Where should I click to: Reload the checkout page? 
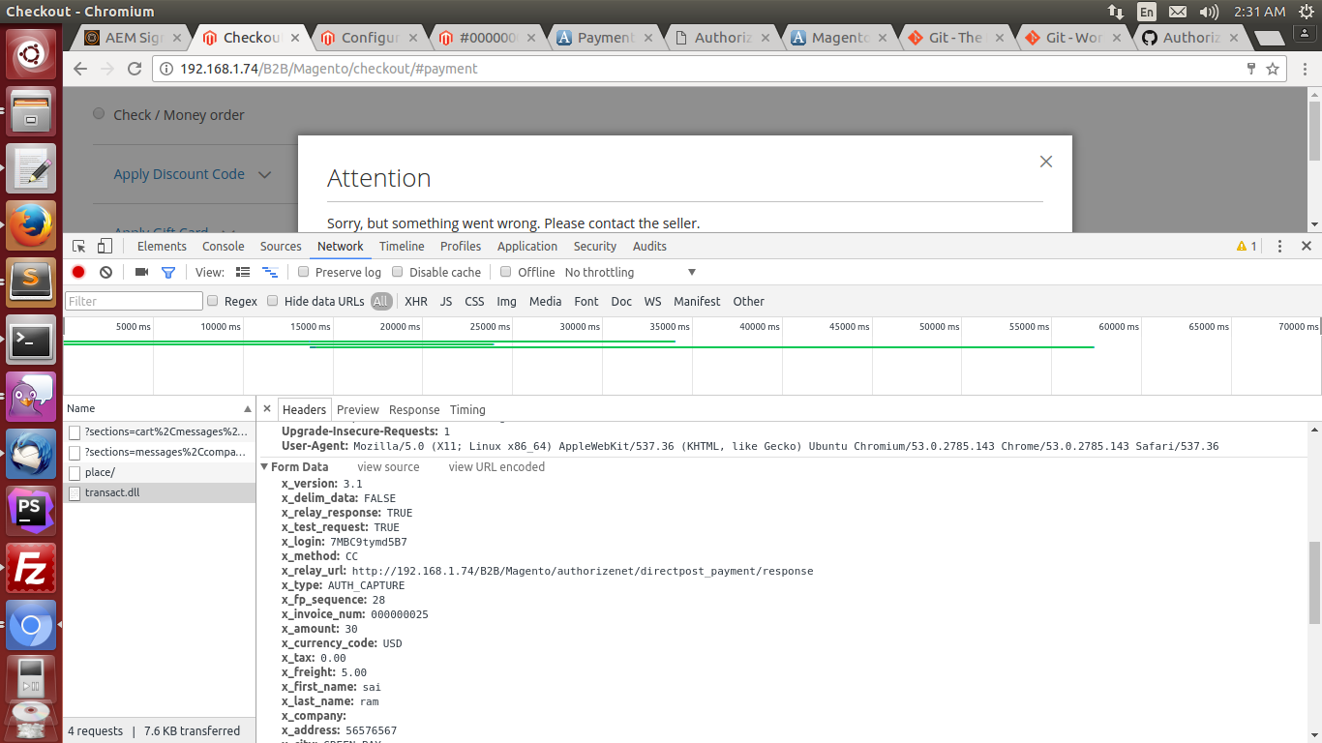[x=135, y=69]
